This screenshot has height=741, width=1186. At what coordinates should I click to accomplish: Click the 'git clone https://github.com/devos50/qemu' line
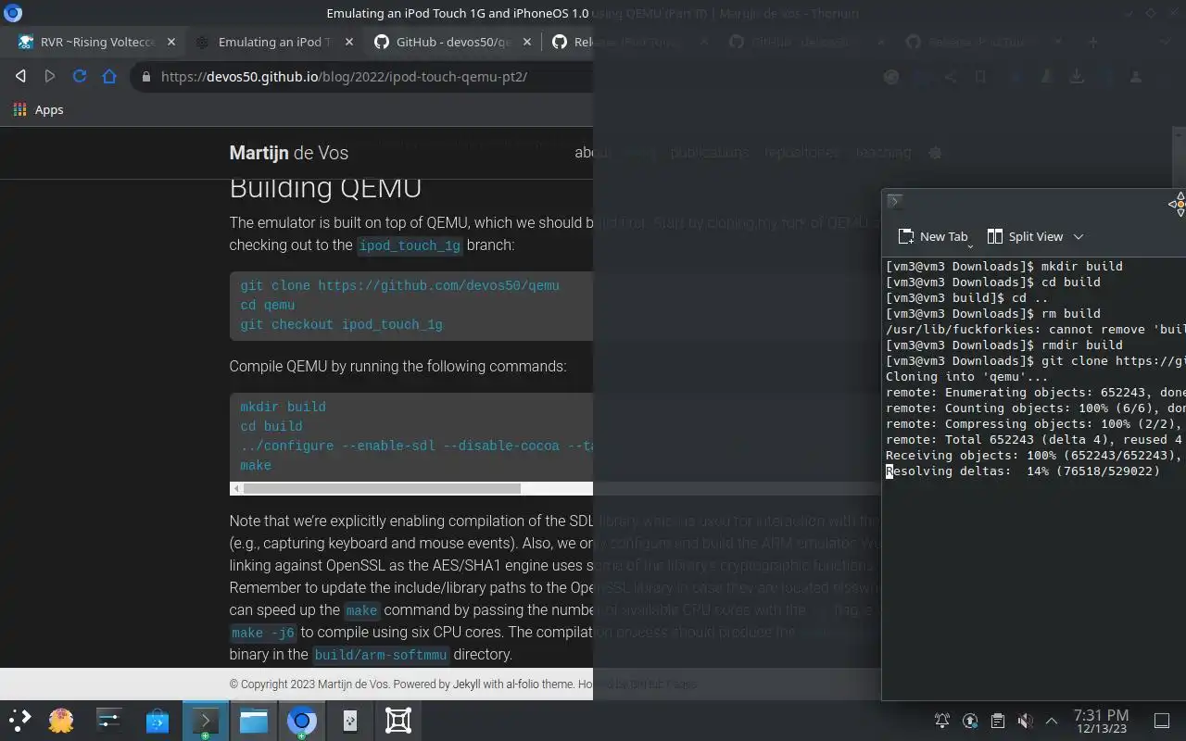(399, 285)
